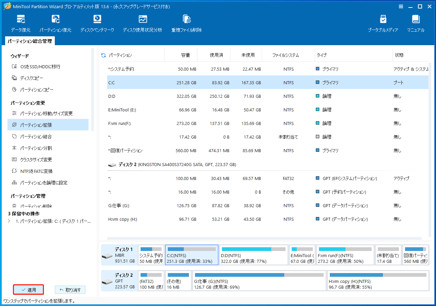Screen dimensions: 436x306
Task: Open the パーティション復元 tool
Action: click(55, 23)
